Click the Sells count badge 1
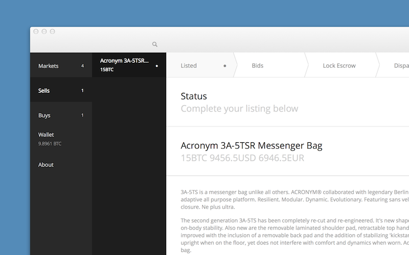409x255 pixels. tap(82, 91)
